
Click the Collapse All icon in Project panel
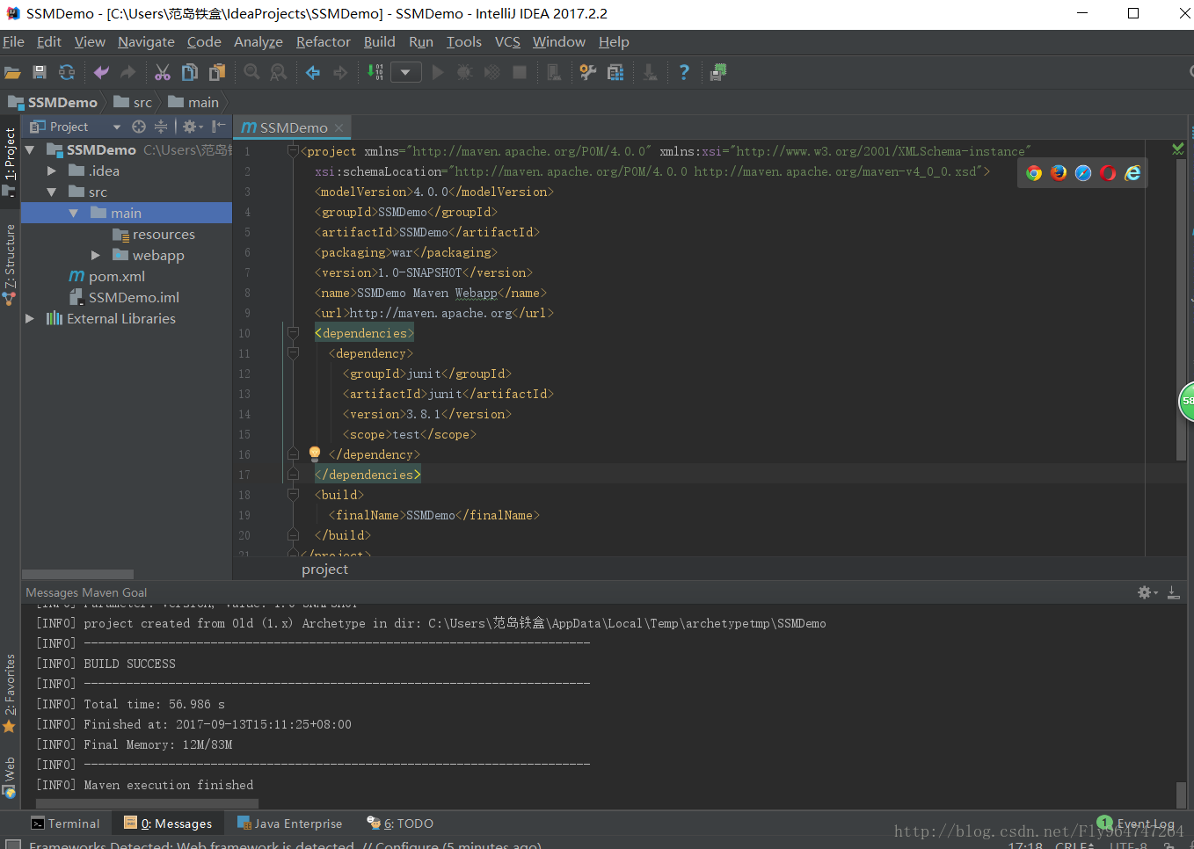click(161, 127)
